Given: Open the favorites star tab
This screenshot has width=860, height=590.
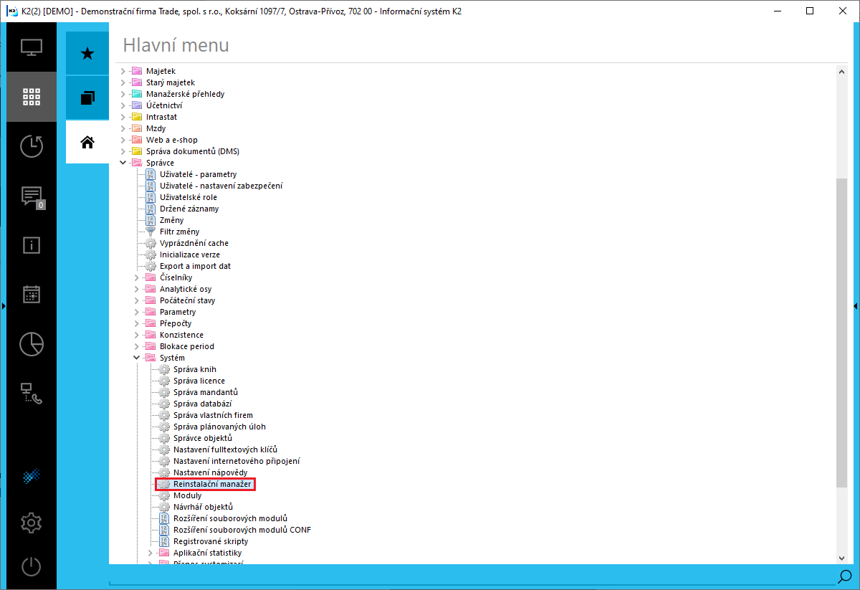Looking at the screenshot, I should [x=87, y=54].
